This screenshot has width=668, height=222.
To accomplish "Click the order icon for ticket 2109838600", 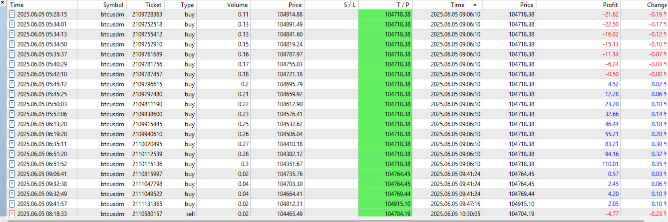I will 12,114.
